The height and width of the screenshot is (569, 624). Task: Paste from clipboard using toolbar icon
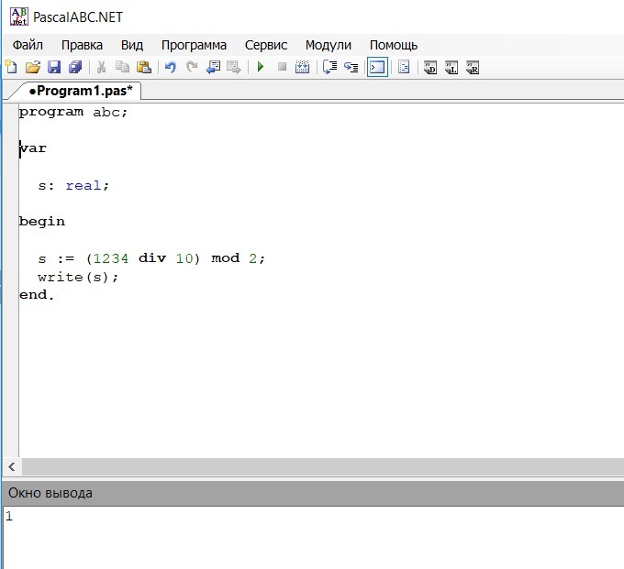coord(143,67)
